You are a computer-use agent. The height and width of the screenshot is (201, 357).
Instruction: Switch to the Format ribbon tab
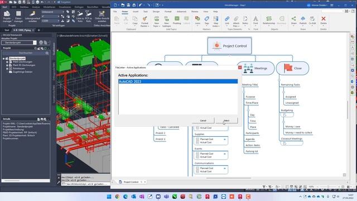(168, 11)
